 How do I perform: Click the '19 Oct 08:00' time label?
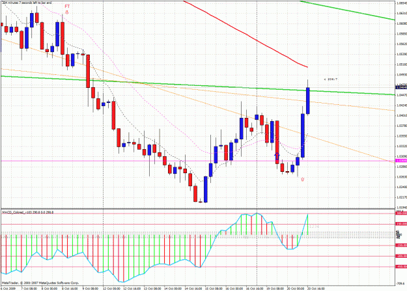click(x=275, y=288)
